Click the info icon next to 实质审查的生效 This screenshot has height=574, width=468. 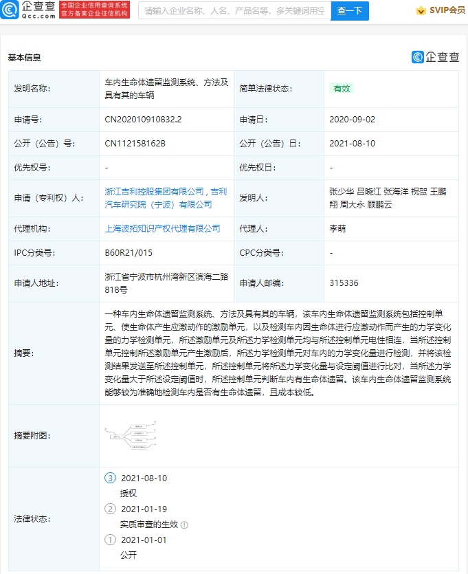[184, 525]
